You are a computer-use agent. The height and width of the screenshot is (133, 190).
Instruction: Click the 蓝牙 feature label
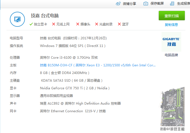click(125, 24)
